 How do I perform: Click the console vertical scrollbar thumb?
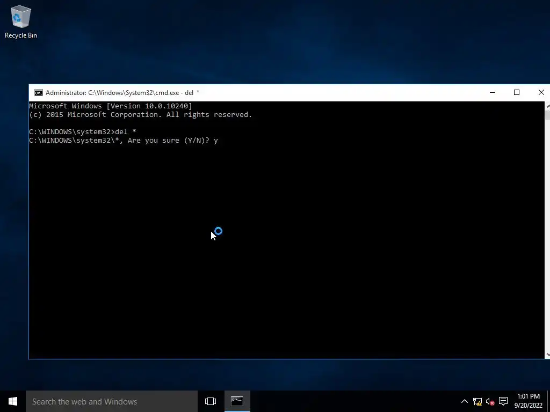(547, 115)
